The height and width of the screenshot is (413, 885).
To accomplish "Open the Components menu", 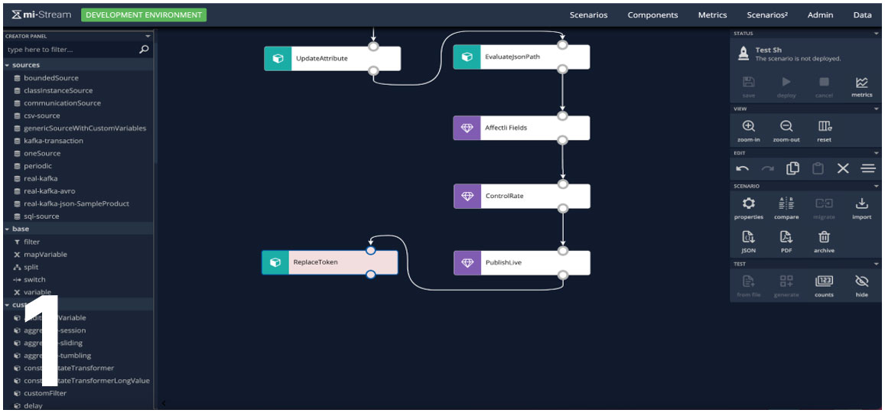I will coord(652,15).
